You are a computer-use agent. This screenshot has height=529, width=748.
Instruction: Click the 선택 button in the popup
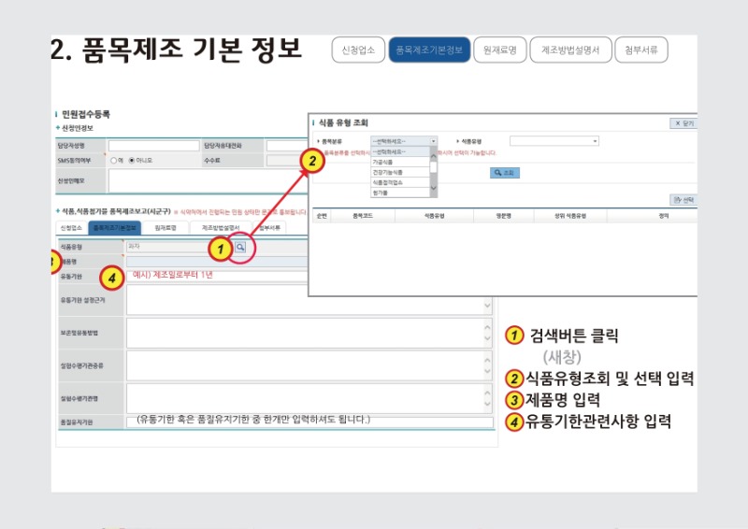click(x=683, y=200)
